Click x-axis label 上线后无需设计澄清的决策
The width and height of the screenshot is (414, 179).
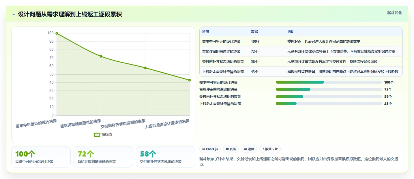pyautogui.click(x=167, y=123)
